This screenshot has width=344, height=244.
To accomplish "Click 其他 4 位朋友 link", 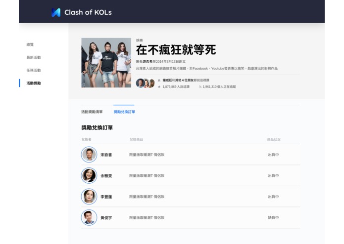I will coord(184,81).
